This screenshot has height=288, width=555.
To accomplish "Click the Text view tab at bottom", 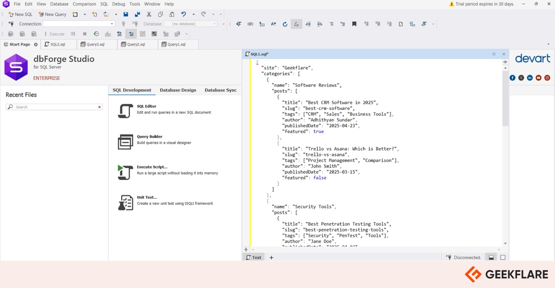I will [254, 257].
